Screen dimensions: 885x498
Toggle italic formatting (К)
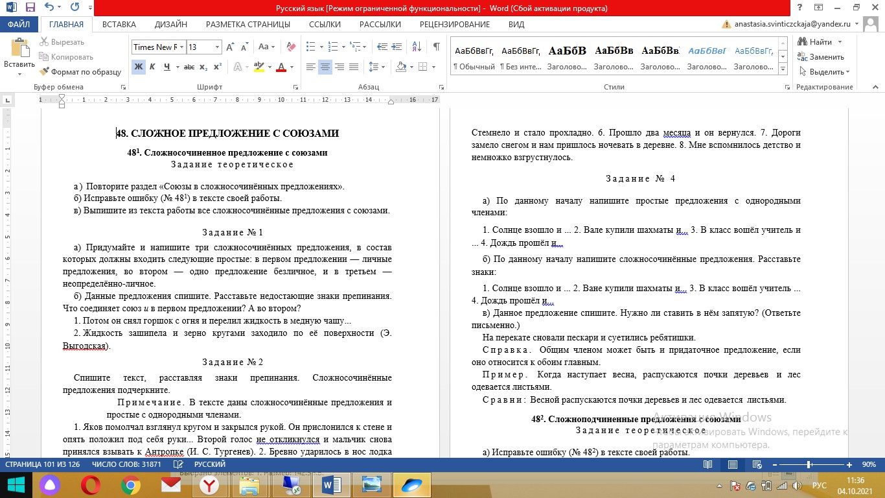152,67
